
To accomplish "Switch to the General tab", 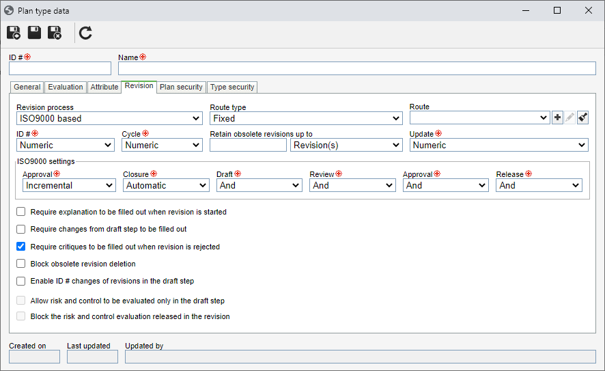I will point(27,87).
